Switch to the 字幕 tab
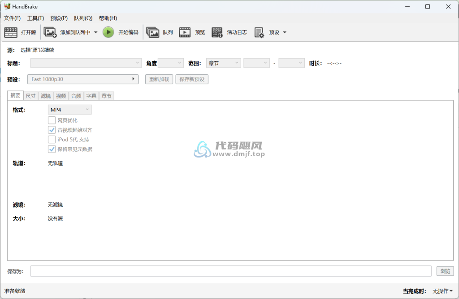Viewport: 459px width, 299px height. pyautogui.click(x=91, y=96)
